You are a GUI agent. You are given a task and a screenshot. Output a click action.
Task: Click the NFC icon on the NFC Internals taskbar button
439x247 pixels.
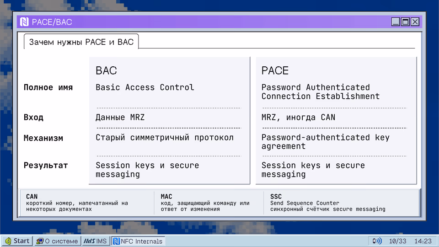pos(117,241)
